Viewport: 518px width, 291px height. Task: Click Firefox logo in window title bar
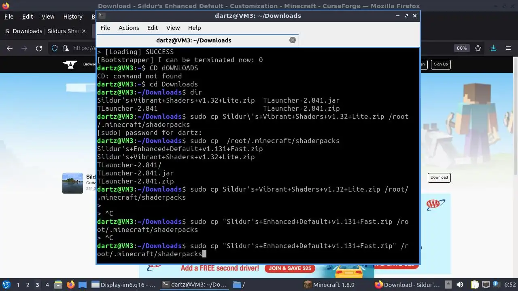pos(5,6)
